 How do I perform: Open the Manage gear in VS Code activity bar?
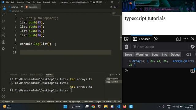pos(3,97)
